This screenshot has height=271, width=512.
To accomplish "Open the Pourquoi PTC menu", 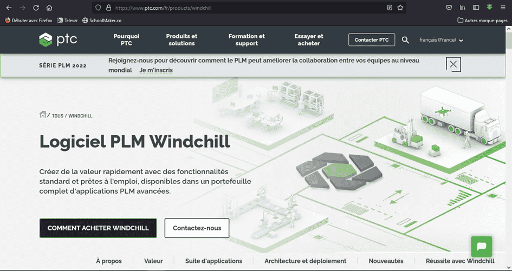I will [126, 40].
